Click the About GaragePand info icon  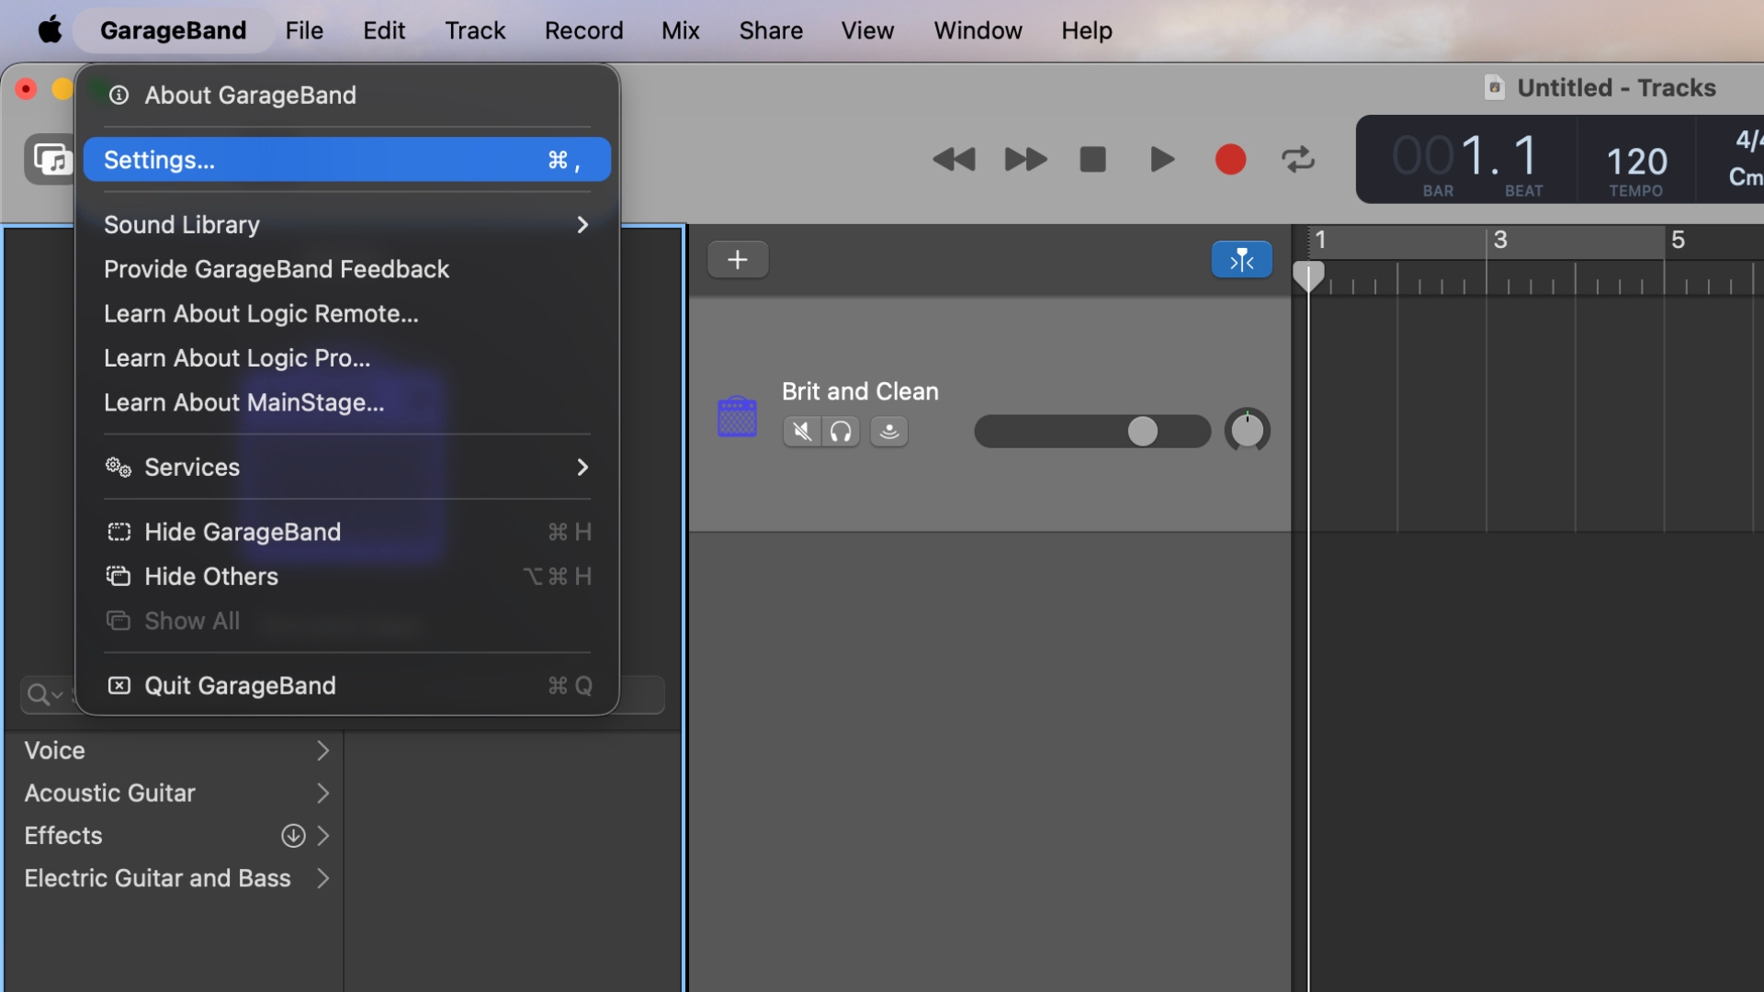click(x=119, y=96)
